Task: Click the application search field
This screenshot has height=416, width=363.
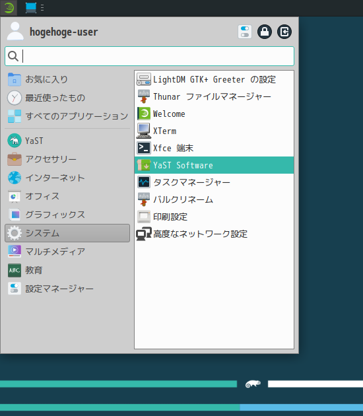Action: point(150,56)
